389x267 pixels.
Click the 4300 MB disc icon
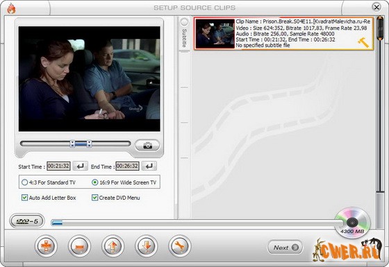click(352, 223)
